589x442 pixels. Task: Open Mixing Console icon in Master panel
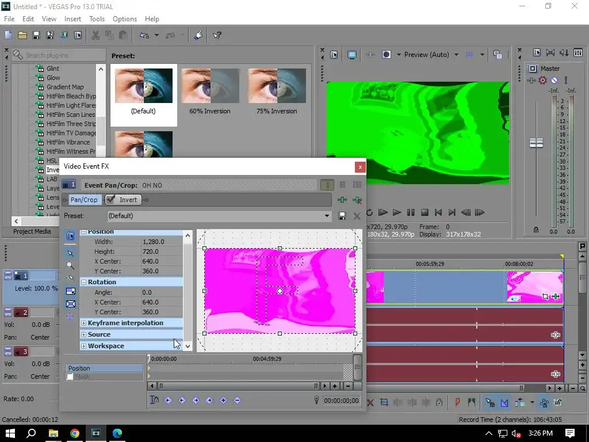coord(578,52)
